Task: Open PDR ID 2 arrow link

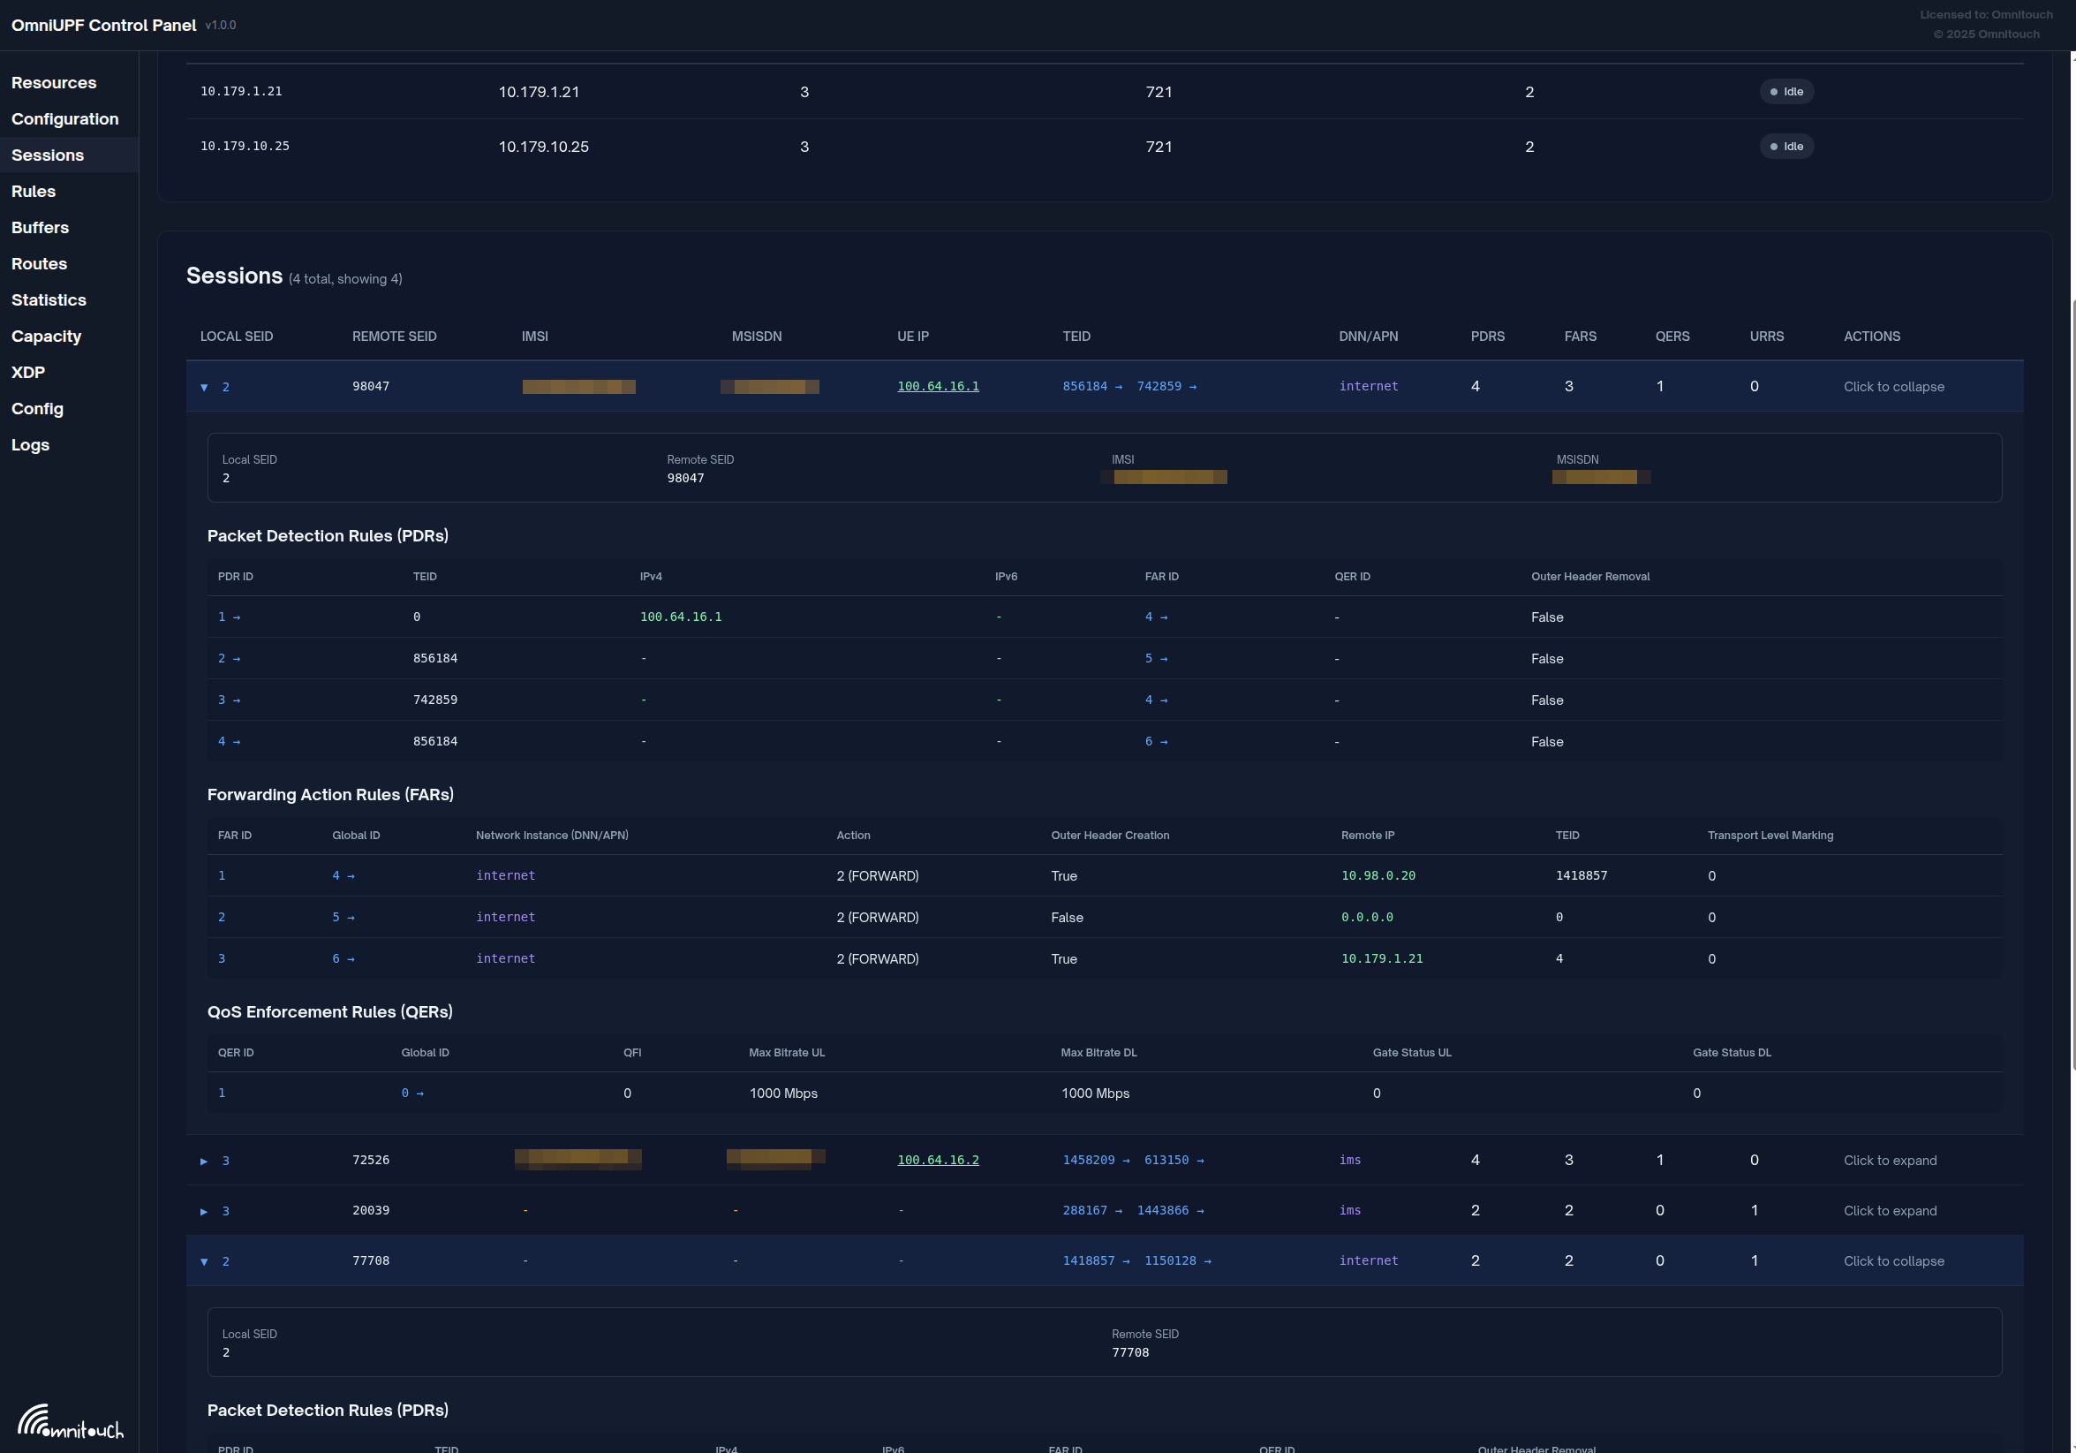Action: 229,658
